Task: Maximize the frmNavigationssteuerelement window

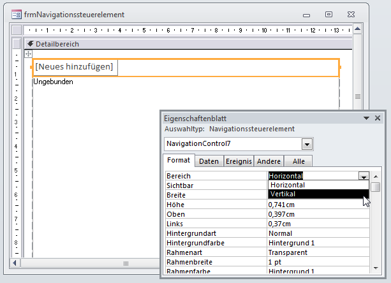Action: tap(328, 14)
